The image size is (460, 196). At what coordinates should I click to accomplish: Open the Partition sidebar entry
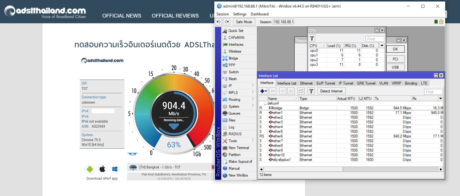234,155
